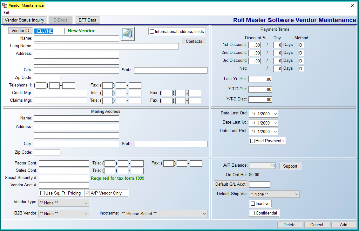This screenshot has height=231, width=359.
Task: Click the Cancel button
Action: [317, 225]
